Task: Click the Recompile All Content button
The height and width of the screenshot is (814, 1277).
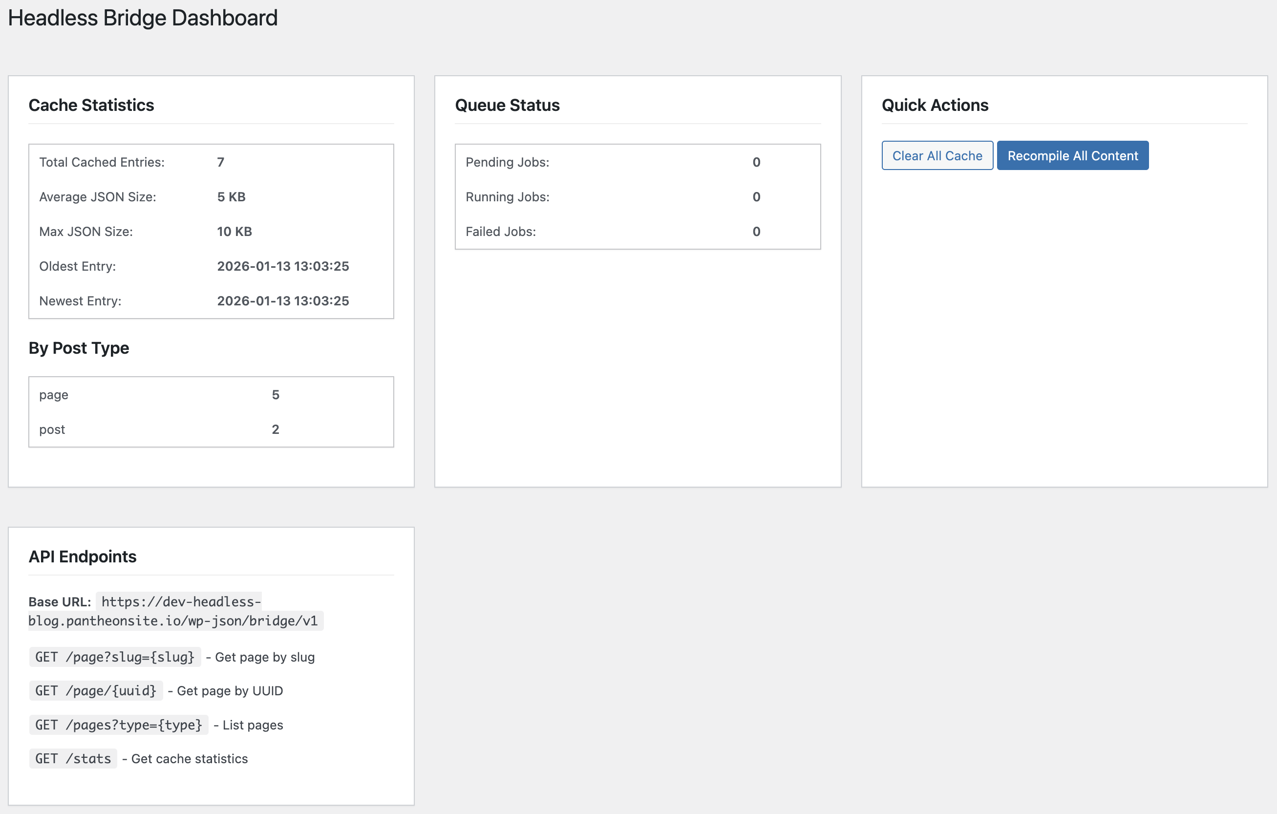Action: [x=1072, y=155]
